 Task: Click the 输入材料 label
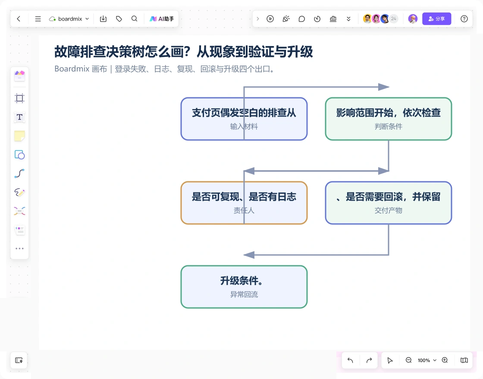point(244,127)
